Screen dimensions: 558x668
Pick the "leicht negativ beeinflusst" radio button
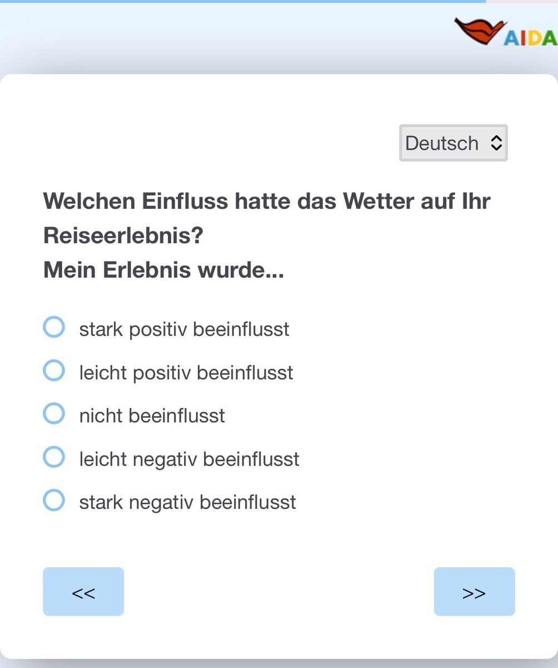[x=54, y=458]
